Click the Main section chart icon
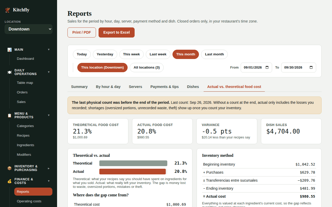This screenshot has width=332, height=207. point(10,50)
